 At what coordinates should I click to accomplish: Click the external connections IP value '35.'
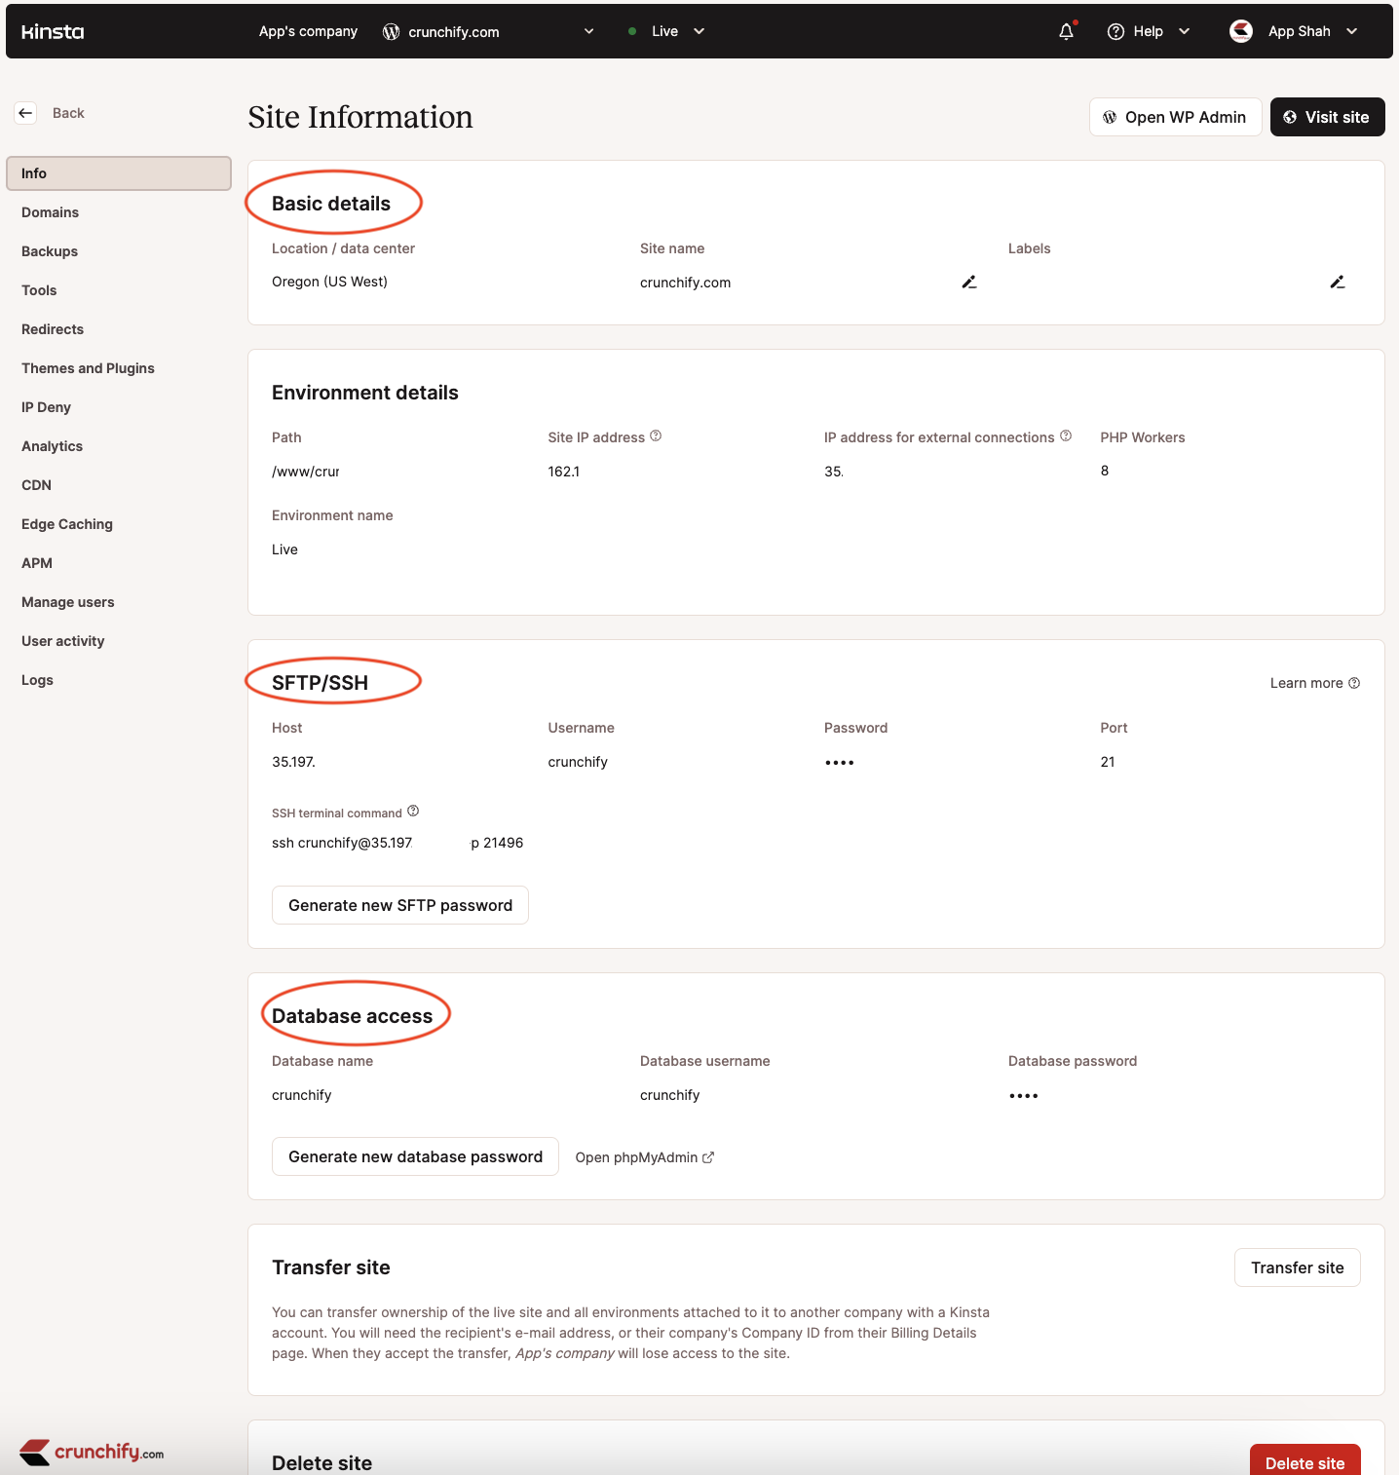point(834,472)
